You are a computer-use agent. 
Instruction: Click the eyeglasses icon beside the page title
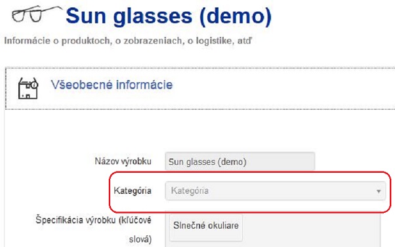point(37,14)
